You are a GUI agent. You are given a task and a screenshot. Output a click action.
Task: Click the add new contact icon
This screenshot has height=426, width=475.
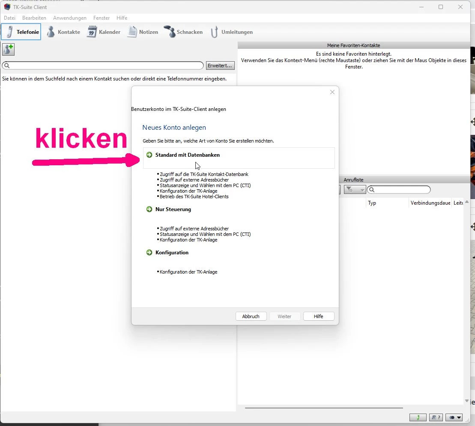click(8, 49)
